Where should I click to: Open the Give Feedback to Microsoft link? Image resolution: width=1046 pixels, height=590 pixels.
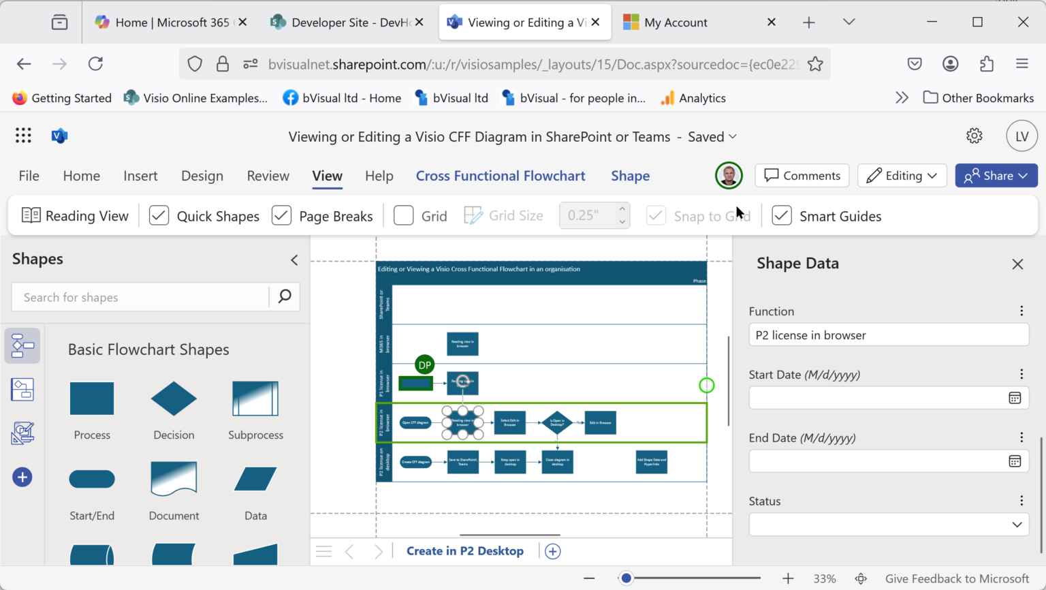957,578
